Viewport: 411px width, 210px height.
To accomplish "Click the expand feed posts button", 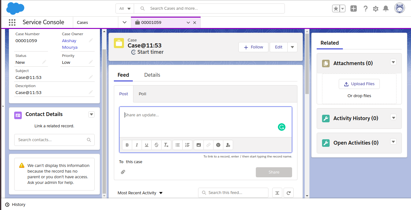I will click(x=277, y=193).
